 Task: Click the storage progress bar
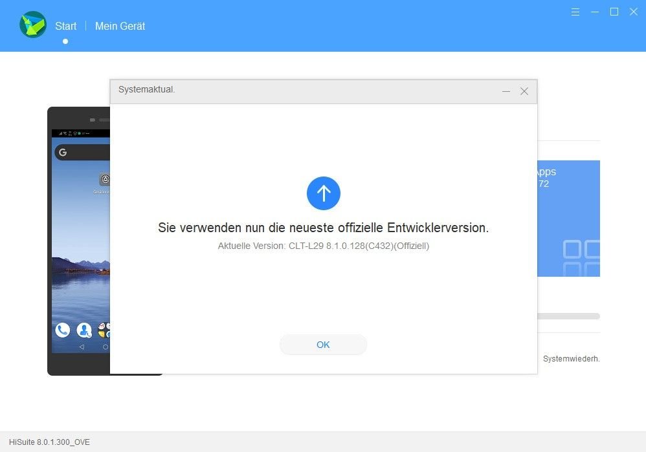(568, 316)
